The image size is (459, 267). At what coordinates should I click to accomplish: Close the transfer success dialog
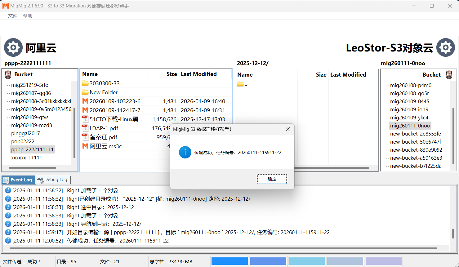[287, 129]
